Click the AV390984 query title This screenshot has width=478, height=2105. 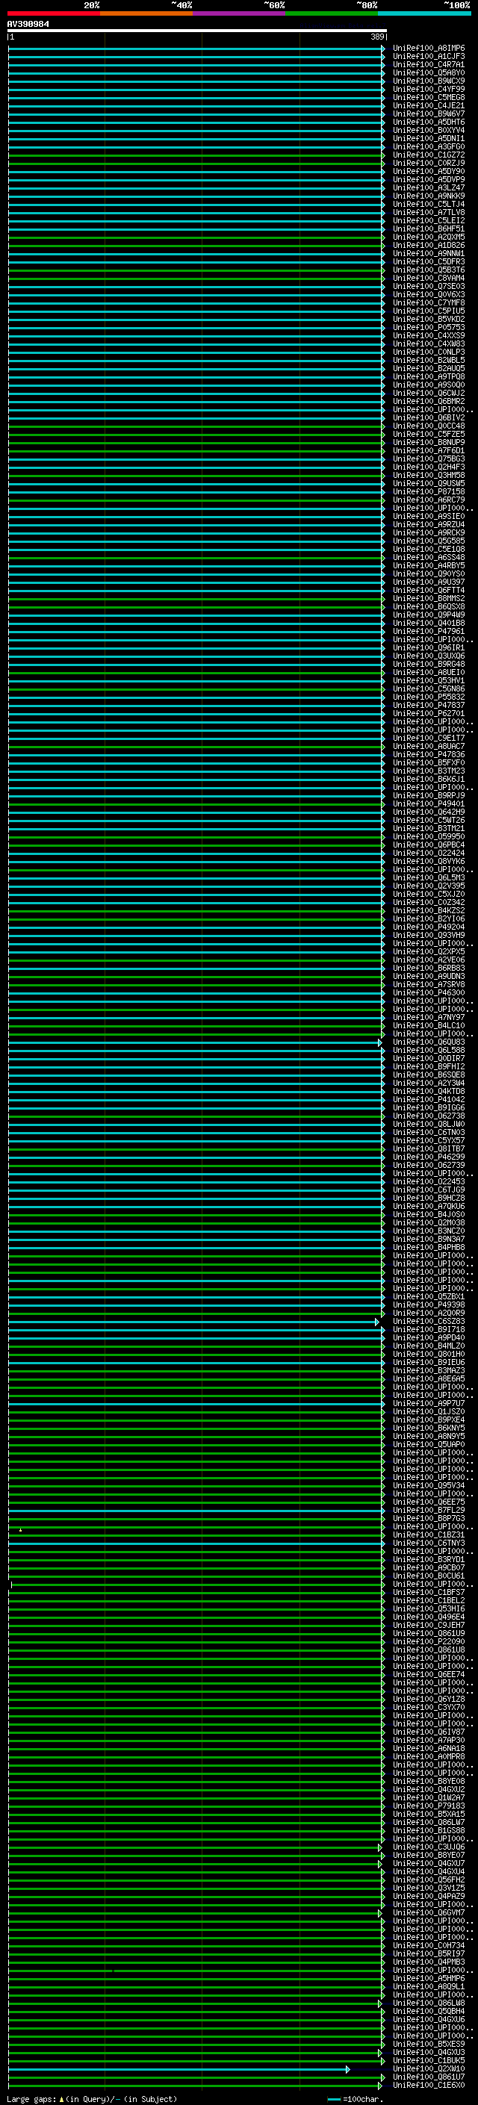[28, 25]
